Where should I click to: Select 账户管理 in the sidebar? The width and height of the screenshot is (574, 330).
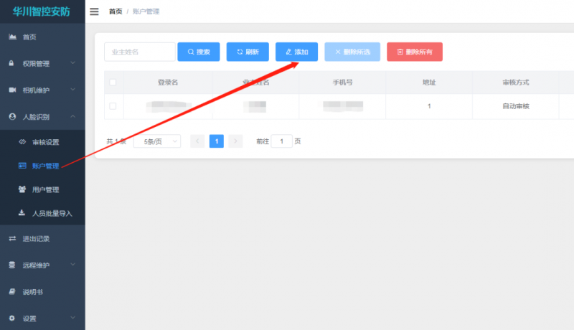tap(45, 166)
